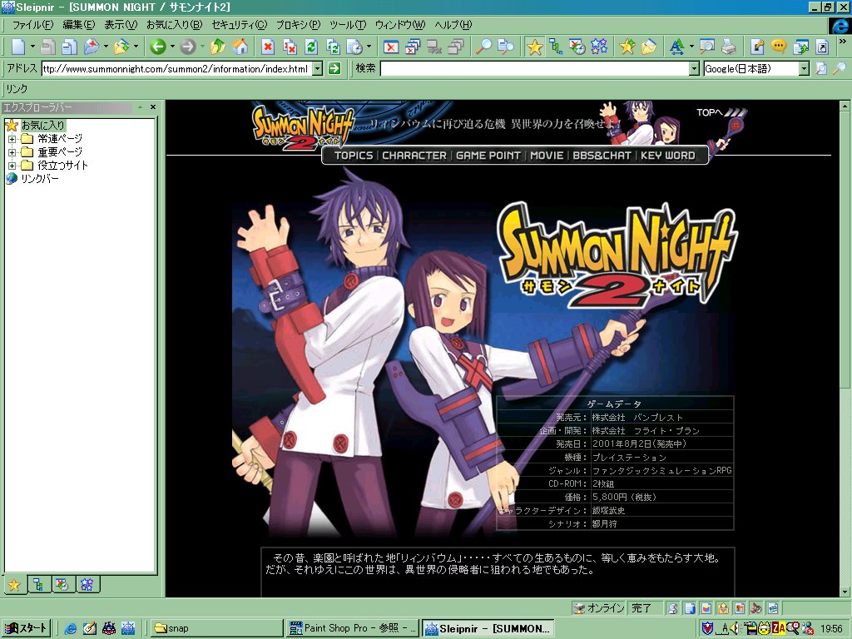Click the オンライン status bar indicator
The image size is (852, 639).
(x=599, y=608)
